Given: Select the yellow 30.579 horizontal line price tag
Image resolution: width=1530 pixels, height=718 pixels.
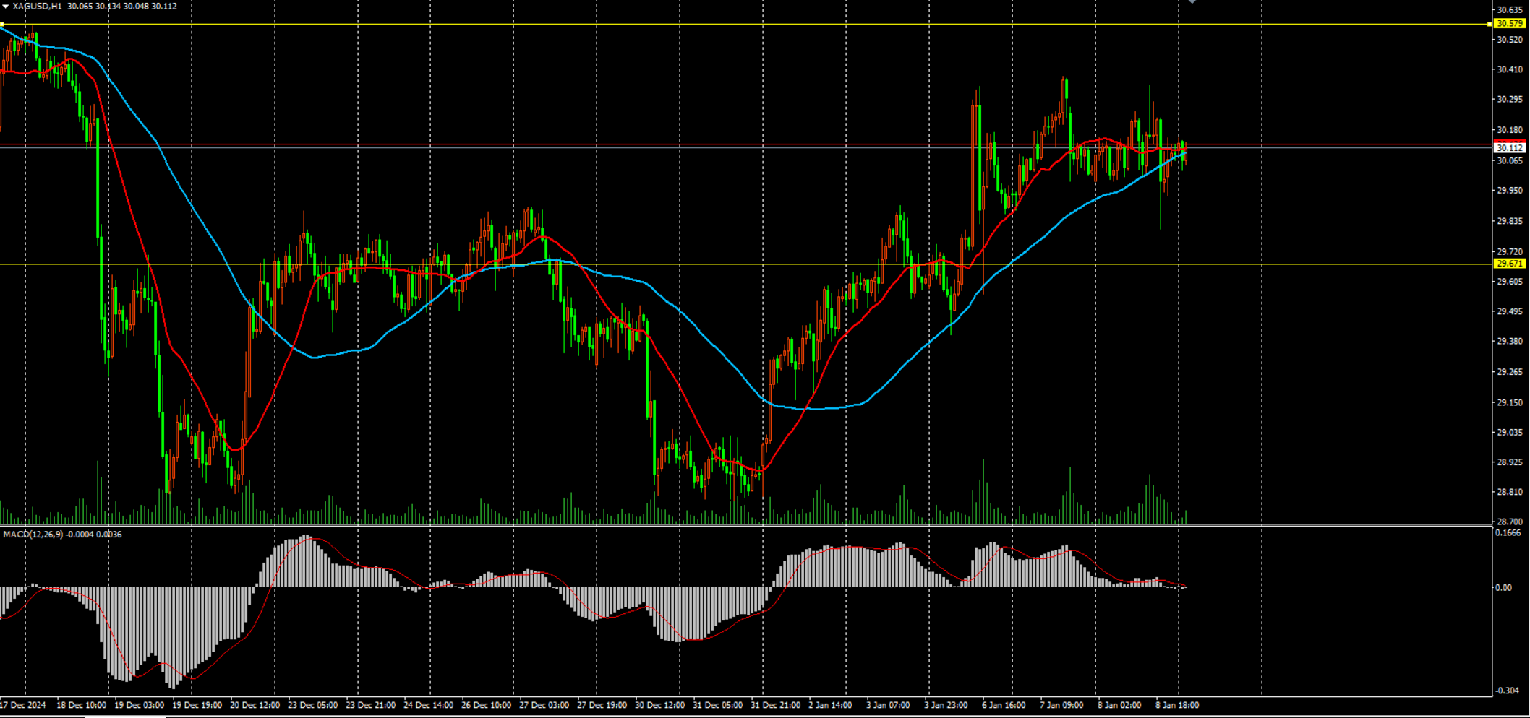Looking at the screenshot, I should [x=1510, y=24].
